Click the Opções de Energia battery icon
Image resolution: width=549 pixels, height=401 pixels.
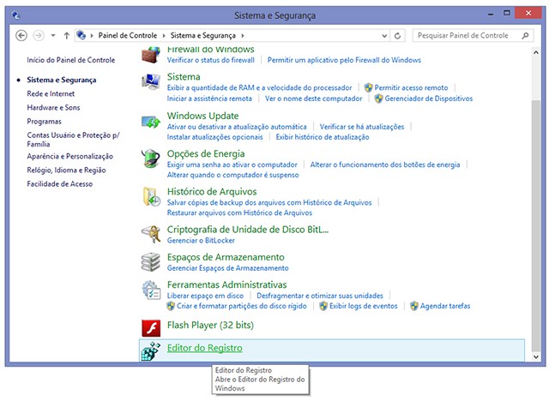pos(151,159)
